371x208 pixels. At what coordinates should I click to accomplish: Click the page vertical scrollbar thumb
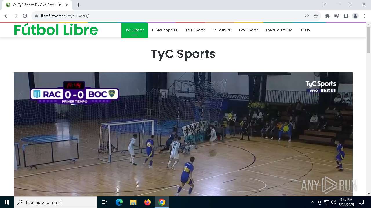coord(369,40)
